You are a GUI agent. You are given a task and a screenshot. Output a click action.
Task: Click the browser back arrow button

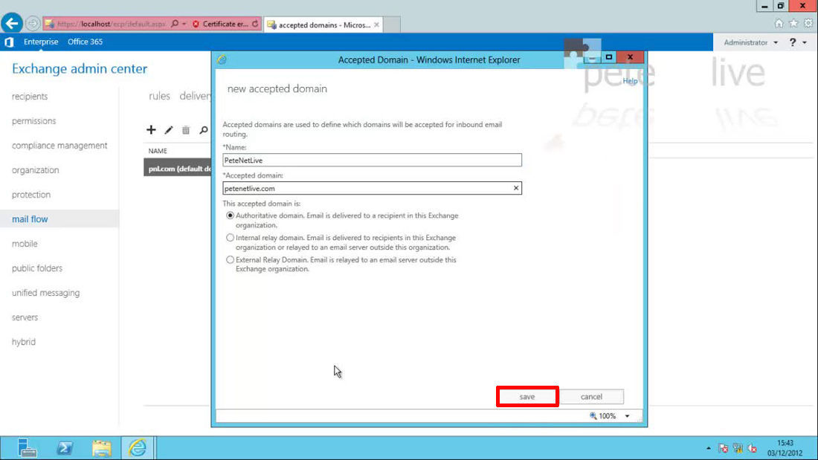11,24
